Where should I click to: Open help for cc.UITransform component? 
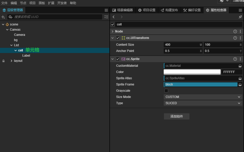tap(235, 38)
